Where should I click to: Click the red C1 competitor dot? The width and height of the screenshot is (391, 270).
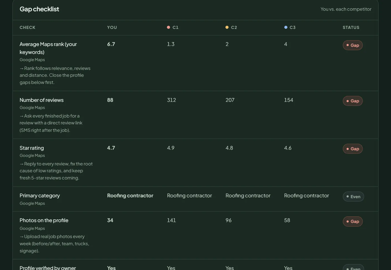pos(169,27)
